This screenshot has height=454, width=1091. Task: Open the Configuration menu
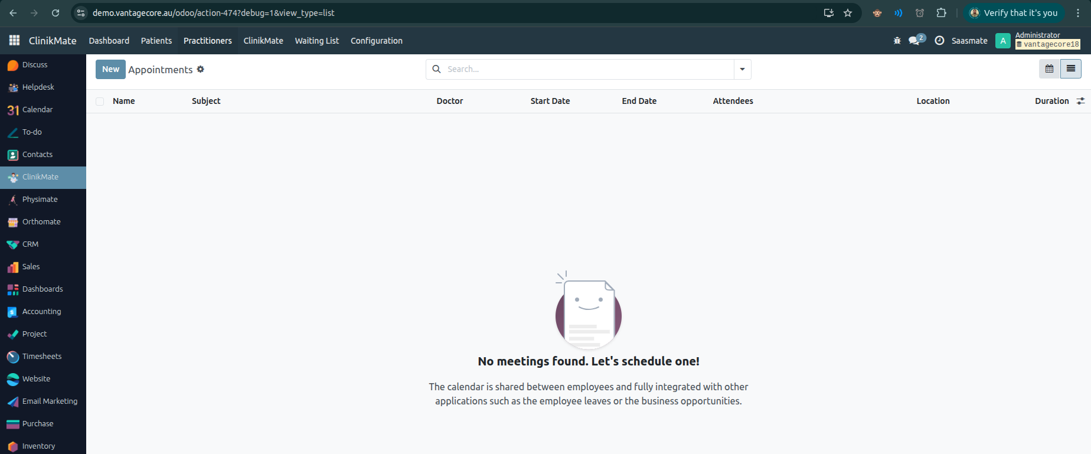[x=376, y=41]
